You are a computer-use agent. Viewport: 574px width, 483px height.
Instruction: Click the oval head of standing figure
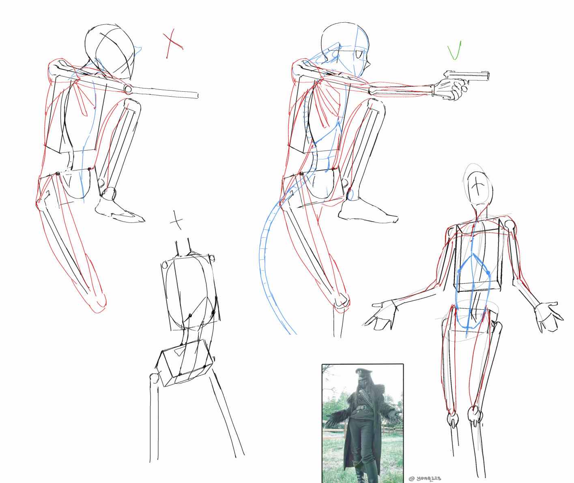point(479,189)
